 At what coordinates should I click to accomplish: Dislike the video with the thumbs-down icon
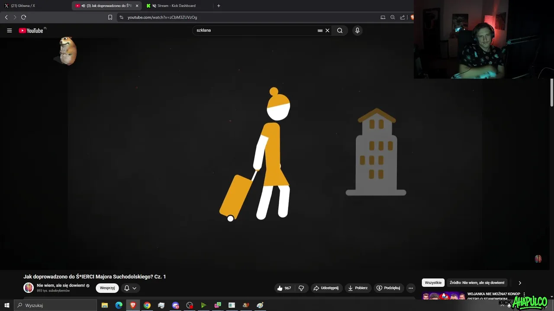click(x=302, y=288)
